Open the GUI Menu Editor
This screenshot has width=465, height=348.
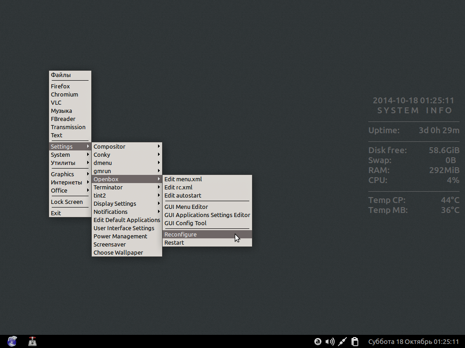tap(207, 207)
